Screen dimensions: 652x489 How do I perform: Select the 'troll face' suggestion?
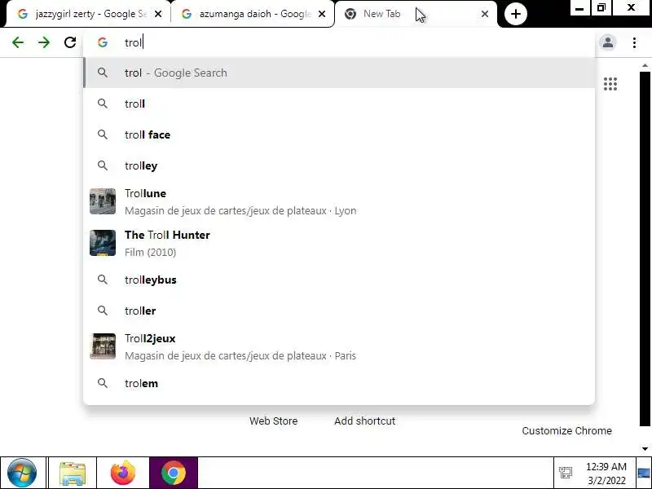[x=339, y=134]
